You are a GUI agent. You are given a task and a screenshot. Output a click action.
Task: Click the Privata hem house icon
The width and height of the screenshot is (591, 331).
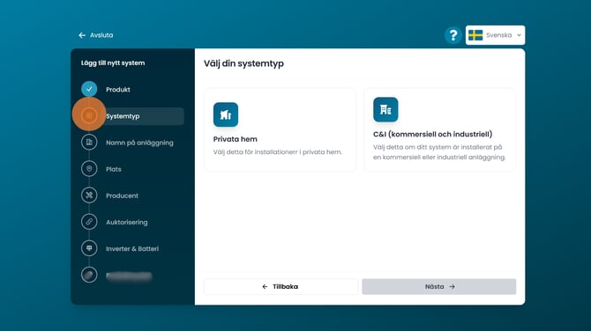pos(226,114)
